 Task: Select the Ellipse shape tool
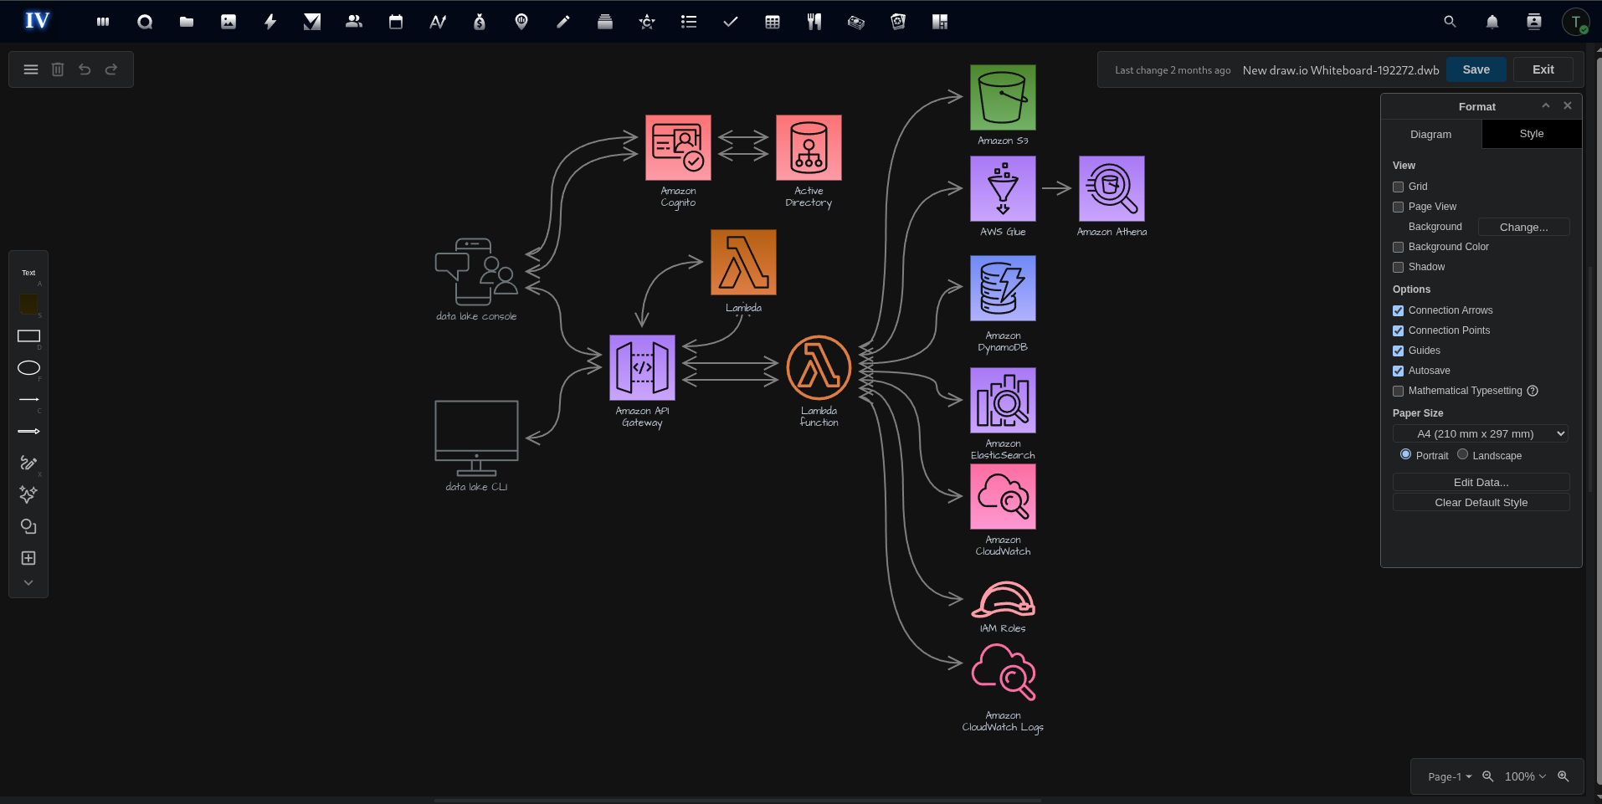coord(28,368)
